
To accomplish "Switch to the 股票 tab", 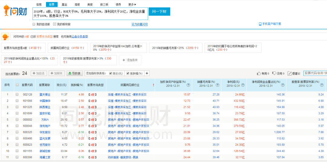I will (x=52, y=4).
